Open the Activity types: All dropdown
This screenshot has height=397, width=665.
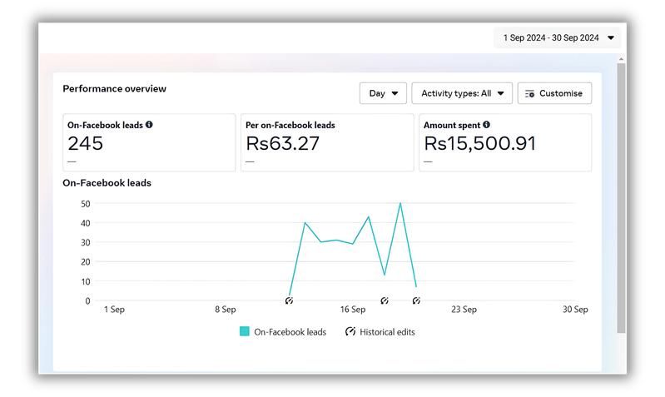(462, 93)
